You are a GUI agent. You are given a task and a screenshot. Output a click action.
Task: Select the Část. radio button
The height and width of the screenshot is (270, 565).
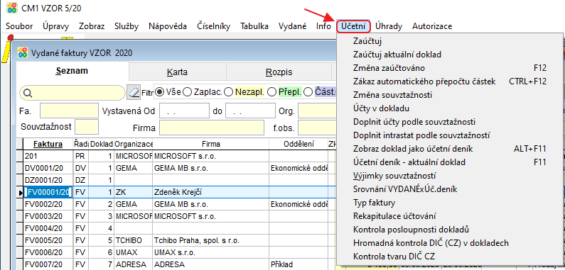(x=308, y=92)
